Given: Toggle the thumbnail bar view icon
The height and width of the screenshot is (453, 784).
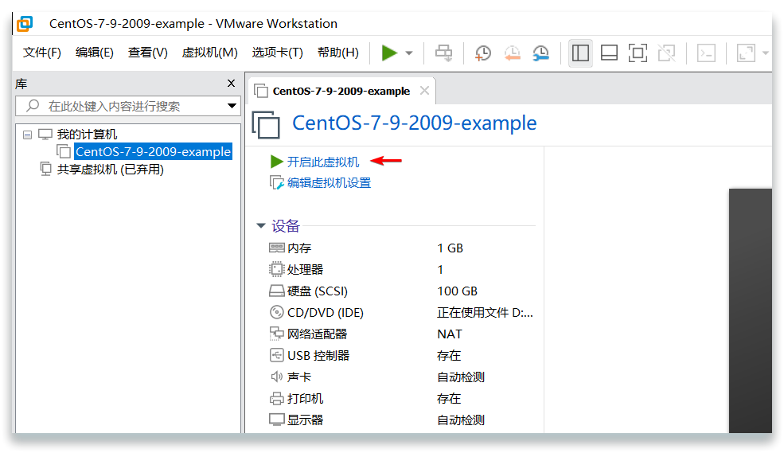Looking at the screenshot, I should click(609, 53).
